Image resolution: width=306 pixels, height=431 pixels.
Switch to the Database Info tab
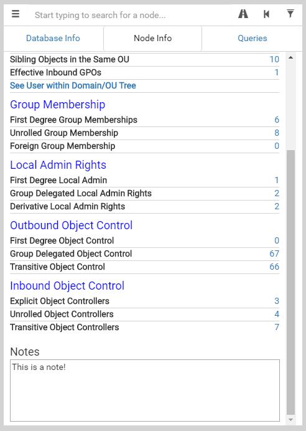[x=53, y=38]
